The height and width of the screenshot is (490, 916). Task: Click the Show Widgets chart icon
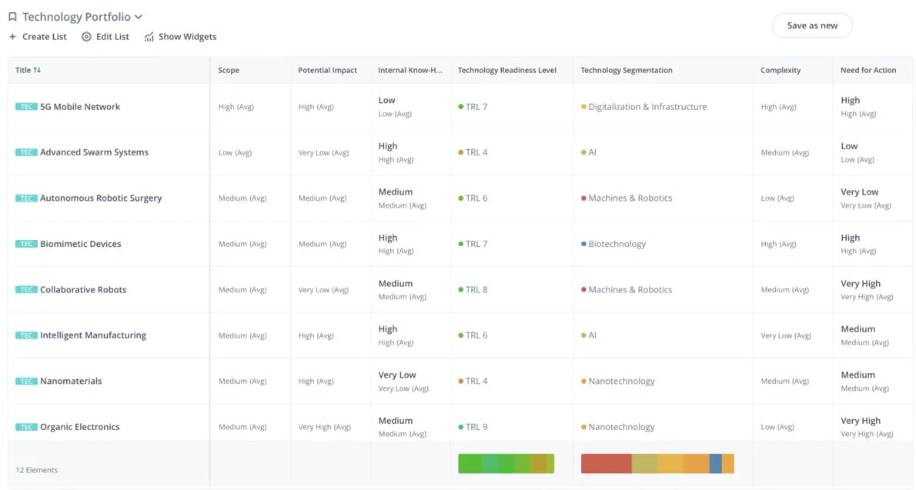pos(149,36)
